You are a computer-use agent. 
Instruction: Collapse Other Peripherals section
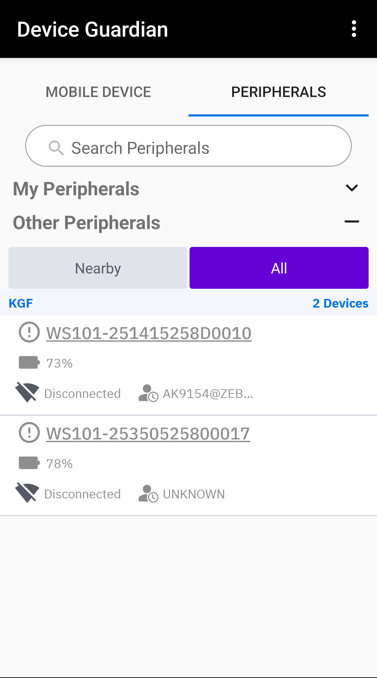(352, 221)
